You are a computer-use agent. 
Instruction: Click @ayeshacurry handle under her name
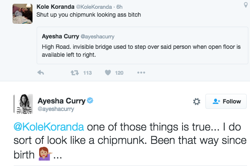pos(56,109)
